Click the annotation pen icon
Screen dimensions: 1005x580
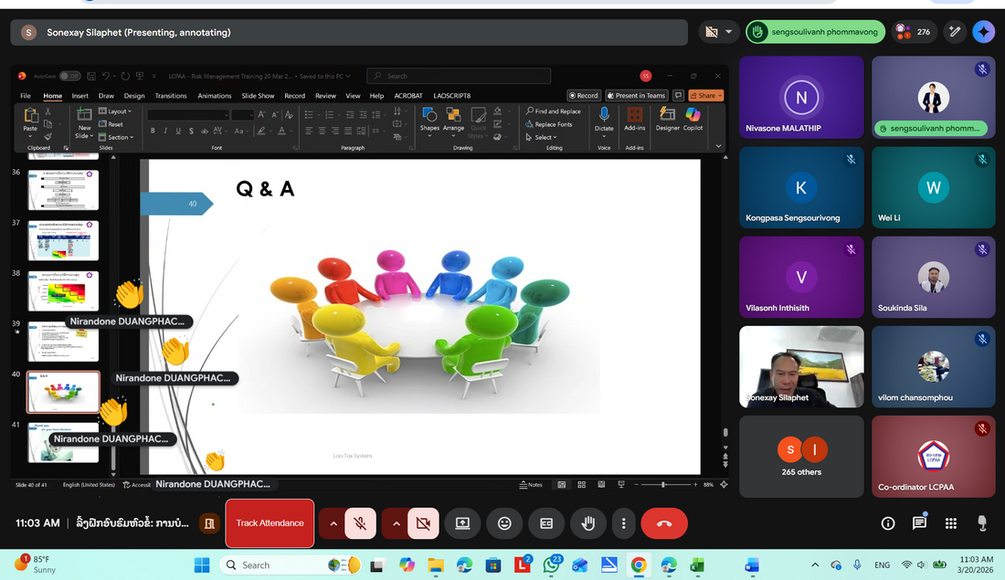[x=955, y=32]
